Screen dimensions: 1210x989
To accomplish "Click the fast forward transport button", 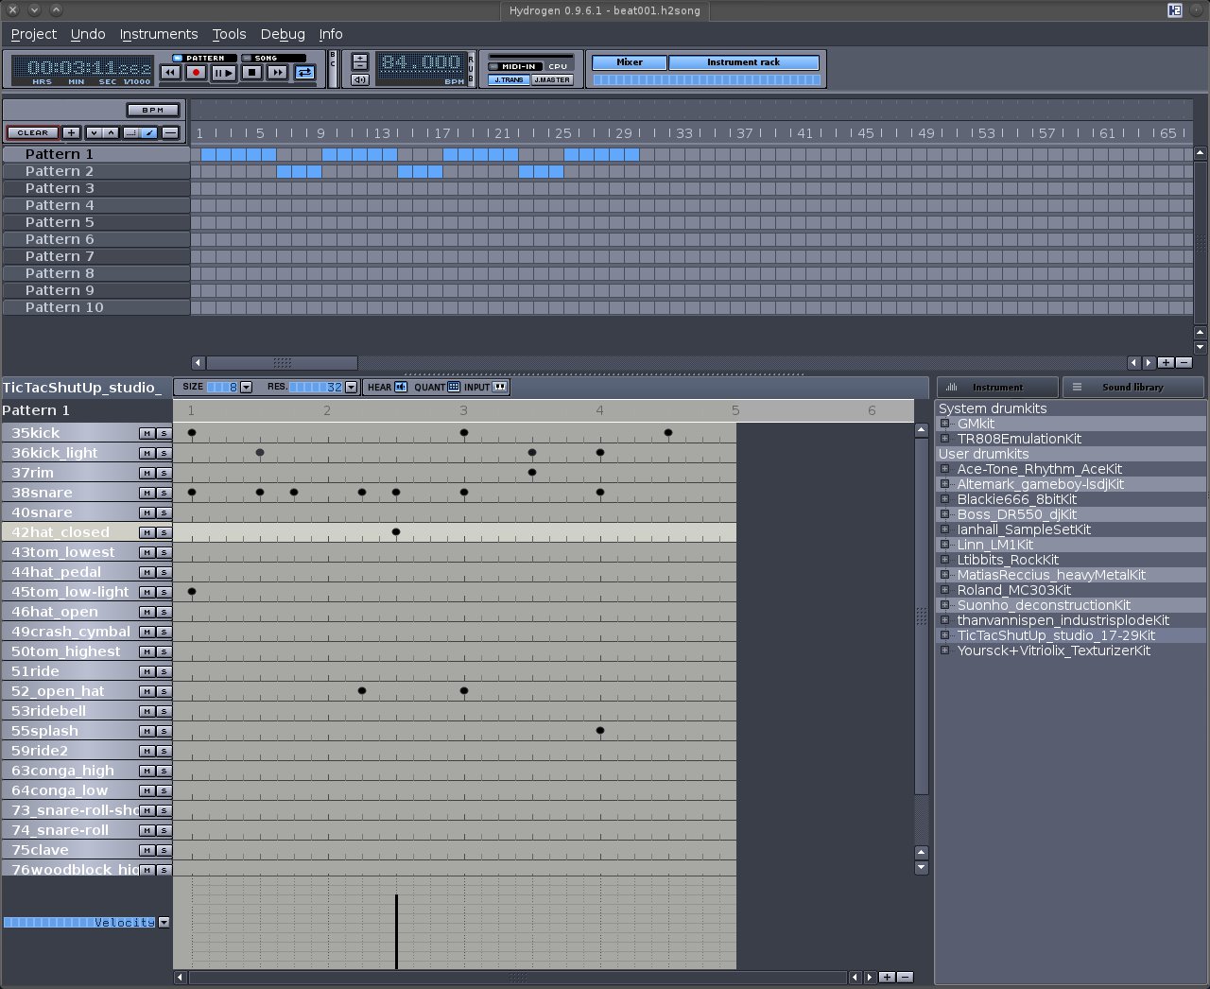I will 277,73.
